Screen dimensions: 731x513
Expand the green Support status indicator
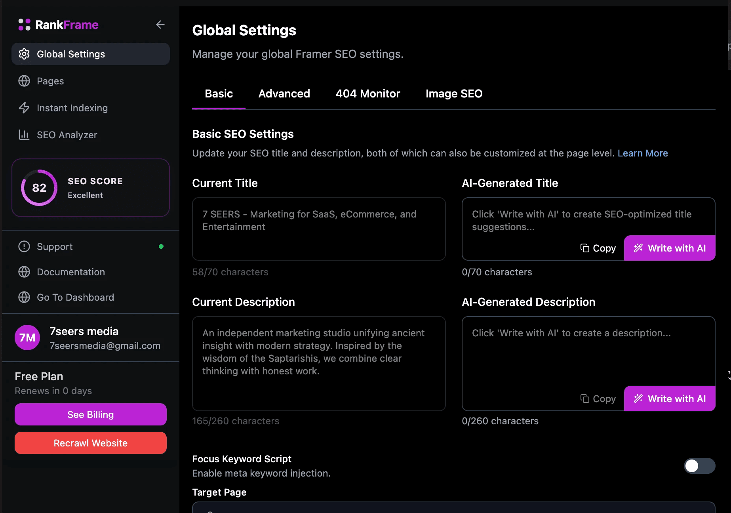click(161, 246)
